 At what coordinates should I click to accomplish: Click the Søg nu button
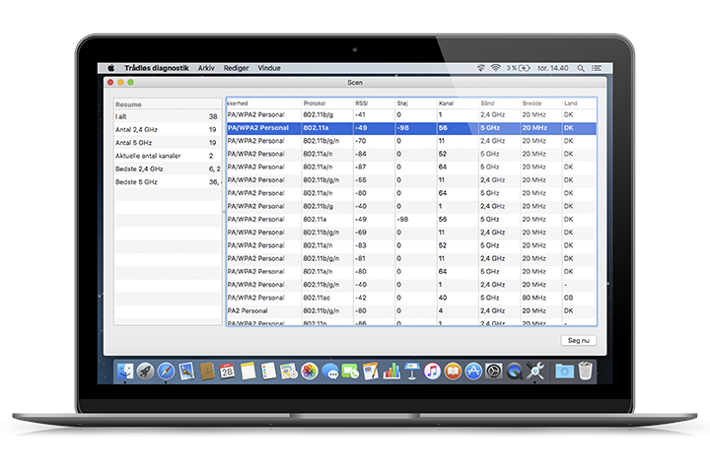click(578, 340)
